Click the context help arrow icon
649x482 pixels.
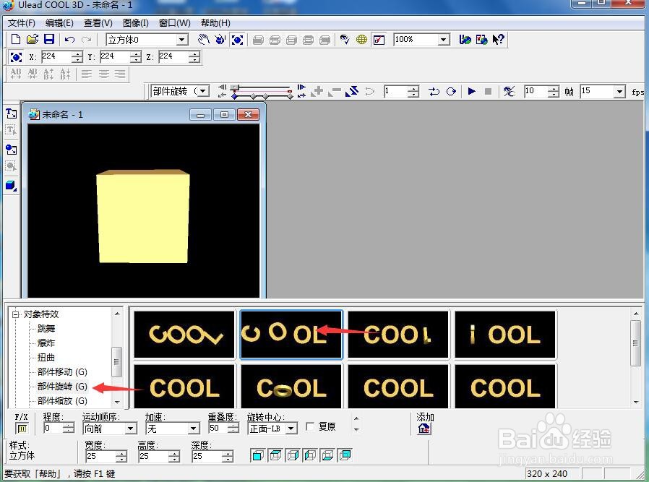click(498, 40)
